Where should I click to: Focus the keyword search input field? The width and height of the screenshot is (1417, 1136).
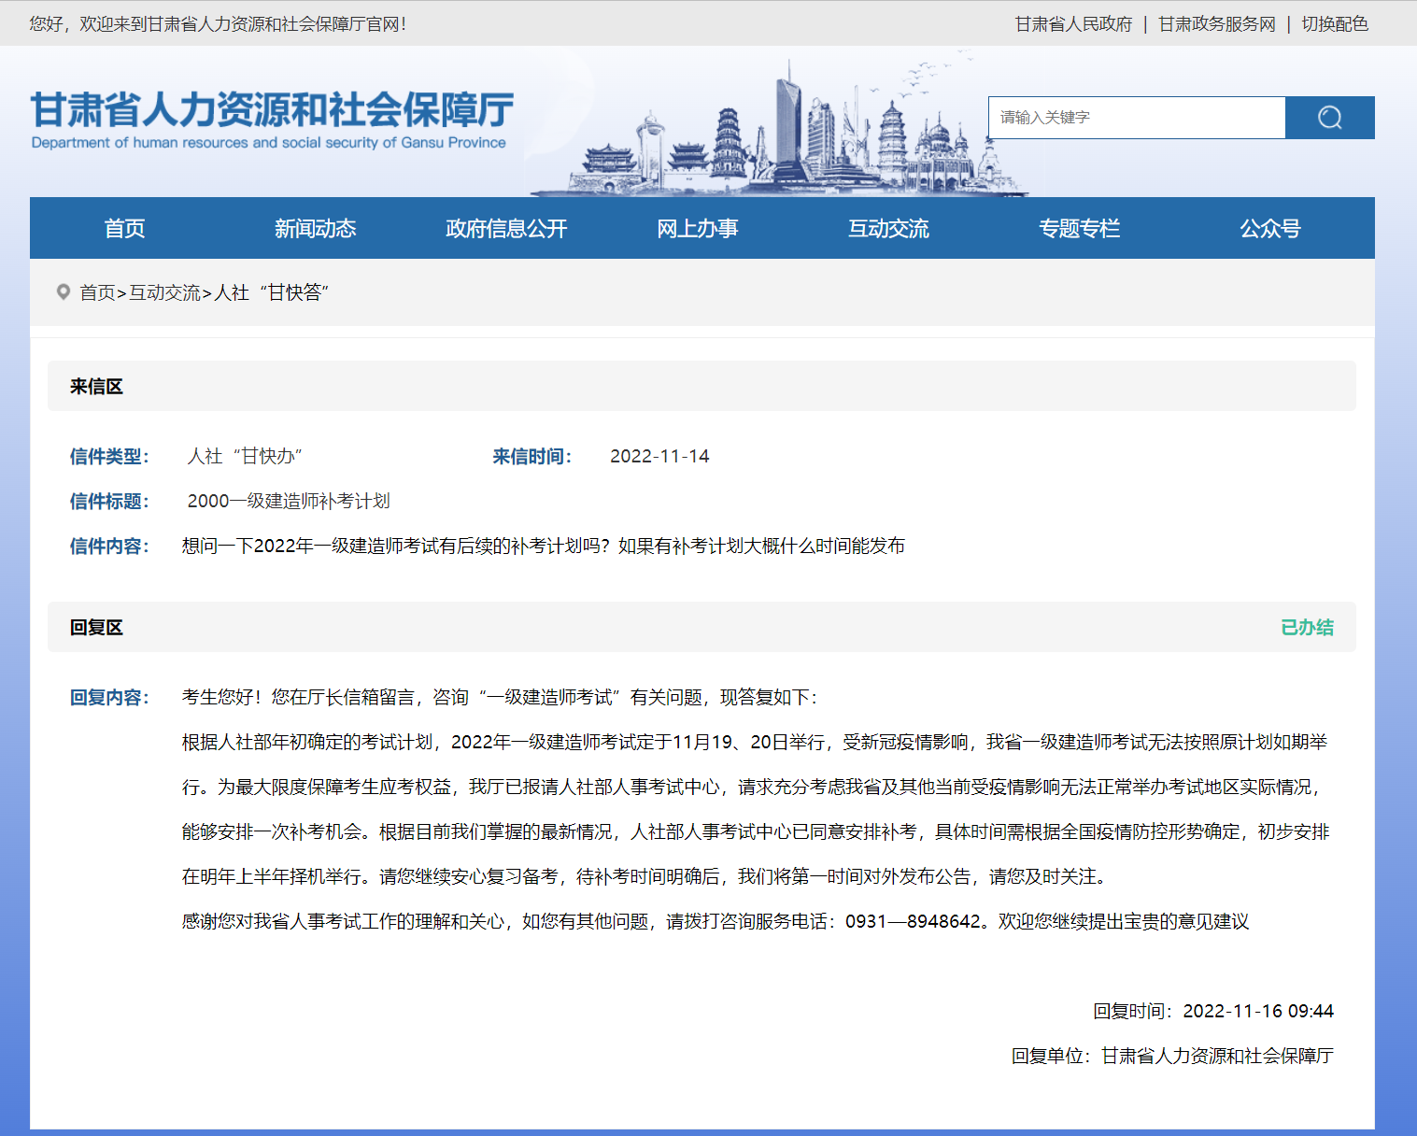click(1137, 118)
